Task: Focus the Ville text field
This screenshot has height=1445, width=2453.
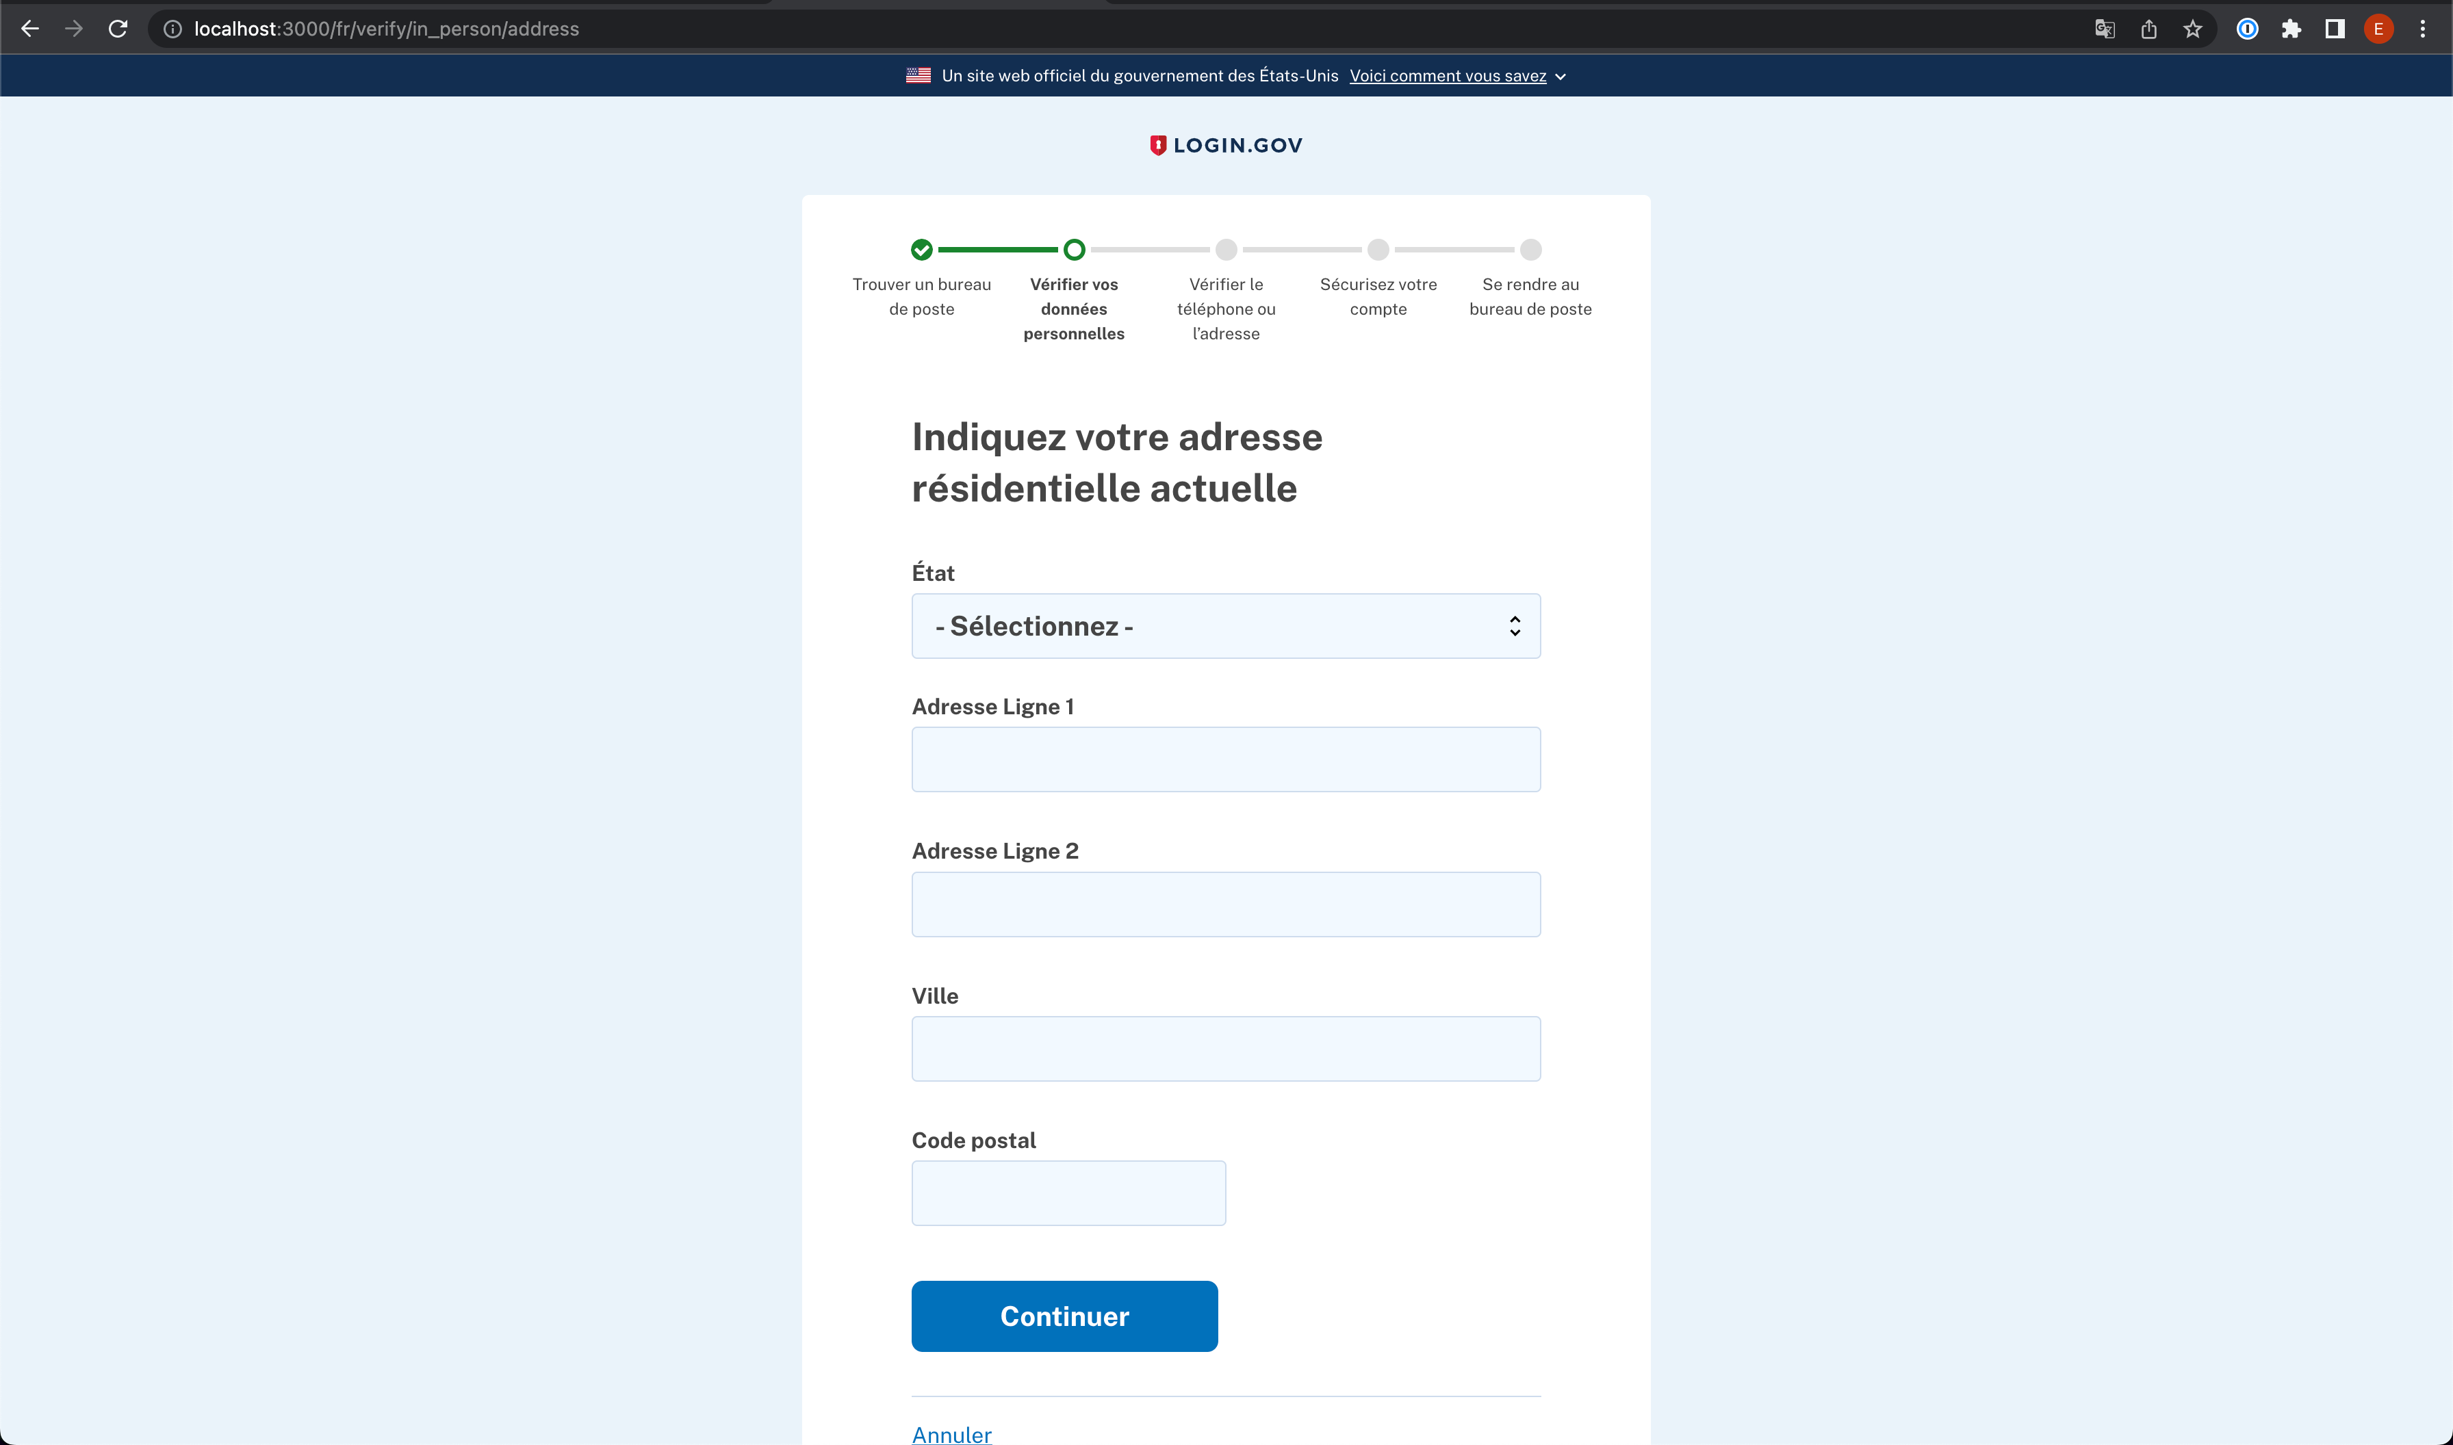Action: tap(1225, 1049)
